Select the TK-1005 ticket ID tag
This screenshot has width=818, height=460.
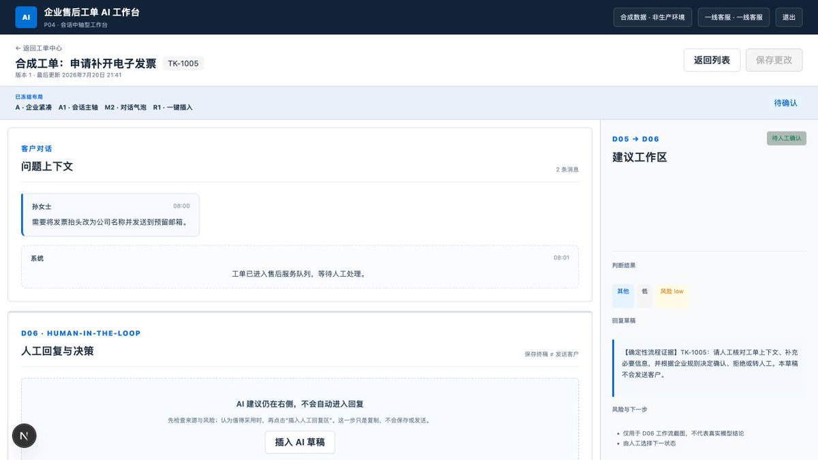pyautogui.click(x=183, y=63)
